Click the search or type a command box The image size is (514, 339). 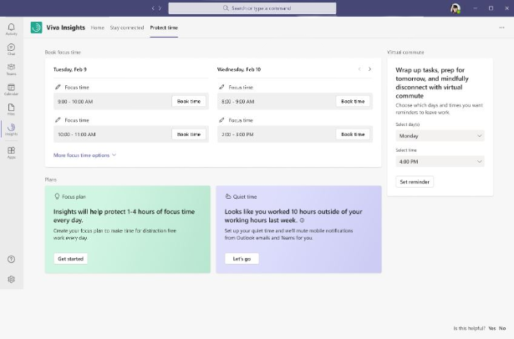[252, 8]
